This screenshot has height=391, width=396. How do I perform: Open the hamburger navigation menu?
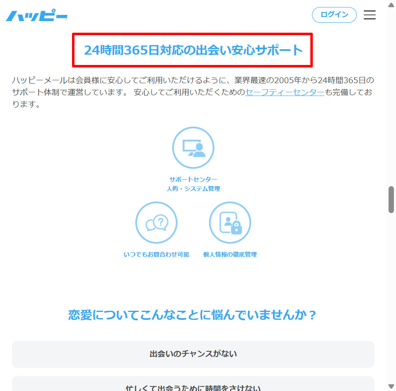coord(370,15)
